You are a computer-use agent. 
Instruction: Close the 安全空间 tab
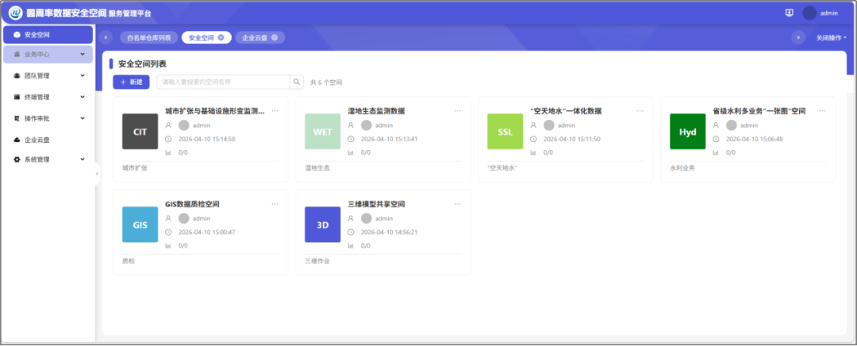[x=221, y=37]
